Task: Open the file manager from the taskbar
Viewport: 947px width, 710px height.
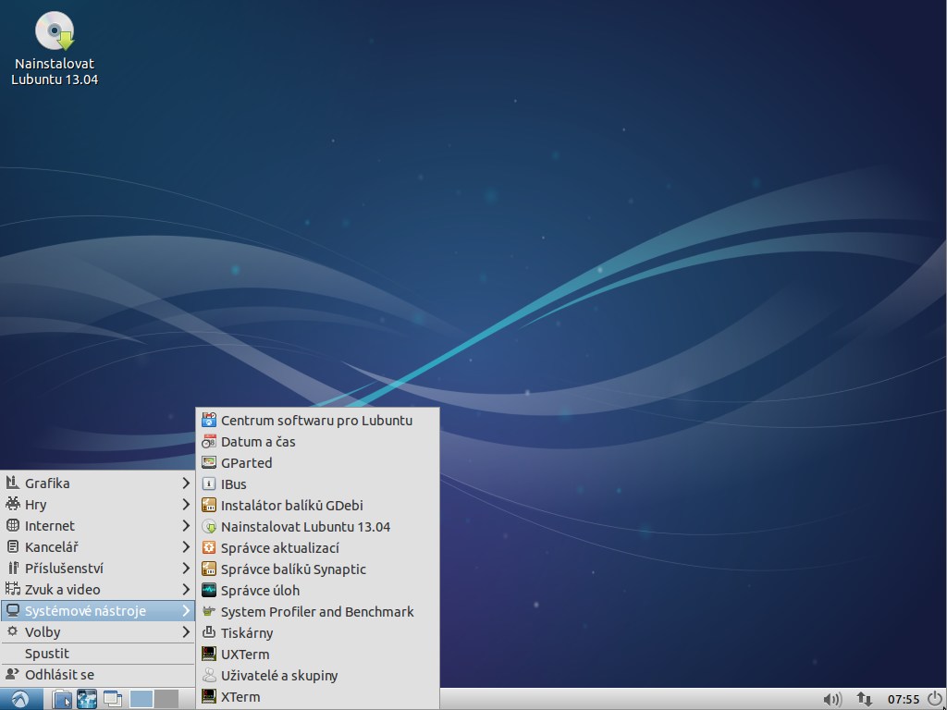Action: click(62, 699)
